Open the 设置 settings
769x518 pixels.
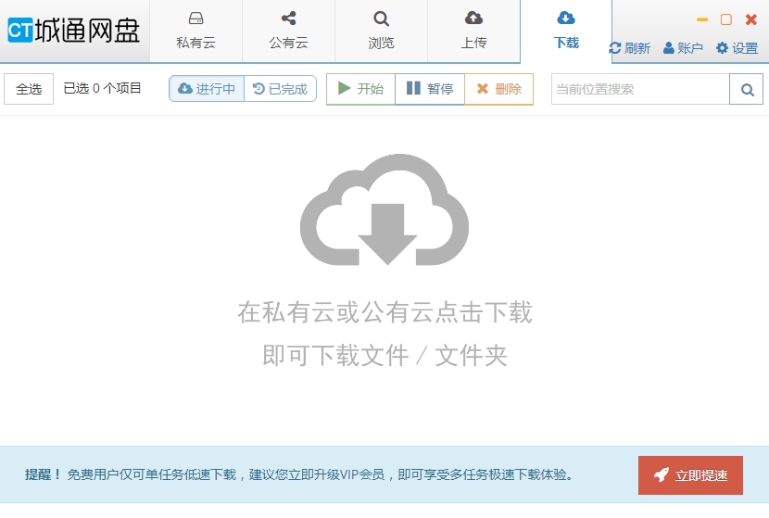(737, 48)
